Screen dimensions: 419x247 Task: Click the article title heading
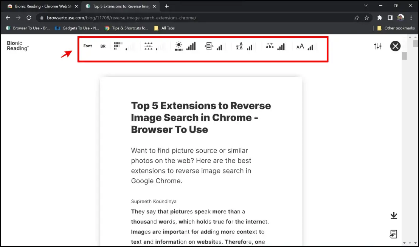(201, 117)
